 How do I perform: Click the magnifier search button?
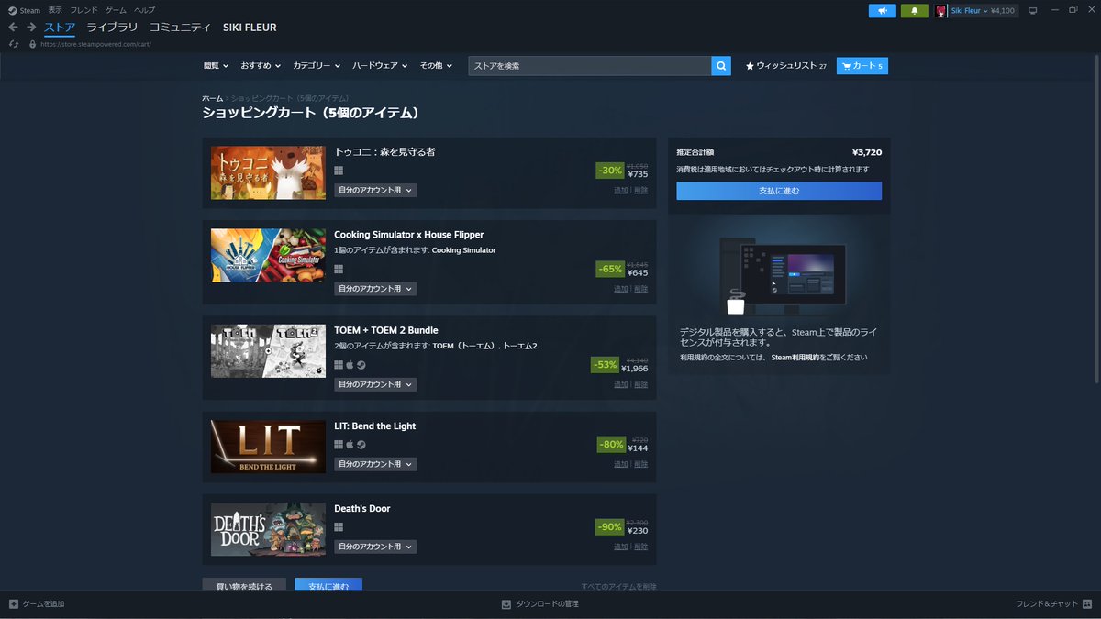(x=721, y=66)
